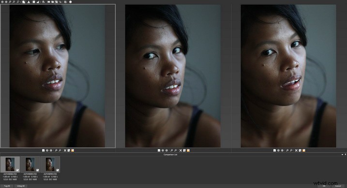Open the Comparison List panel dropdown arrow
This screenshot has width=347, height=188.
(342, 155)
